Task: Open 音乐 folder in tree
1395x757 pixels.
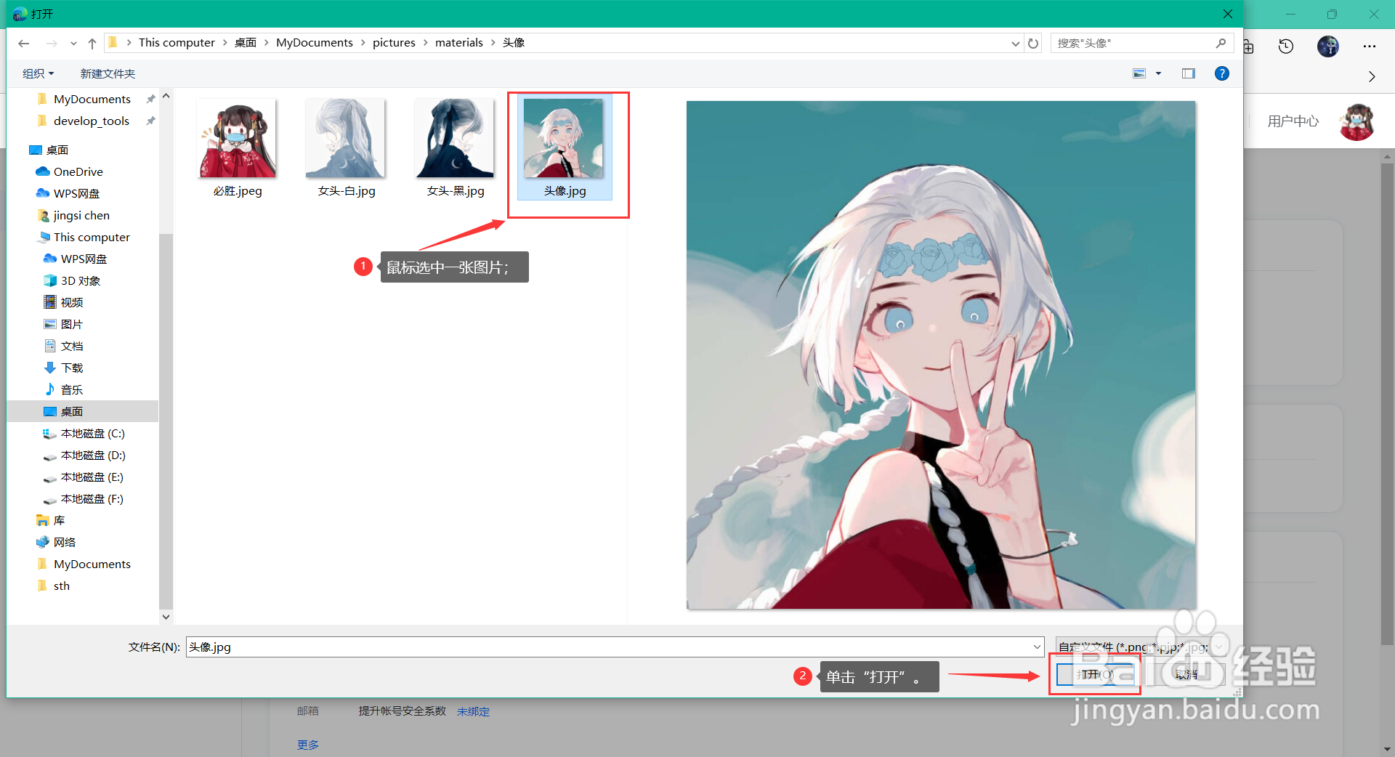Action: [x=71, y=389]
